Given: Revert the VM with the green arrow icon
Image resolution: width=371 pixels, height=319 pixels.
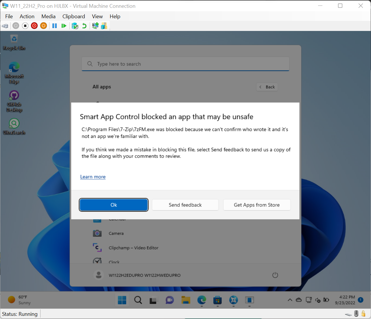Looking at the screenshot, I should pos(84,26).
